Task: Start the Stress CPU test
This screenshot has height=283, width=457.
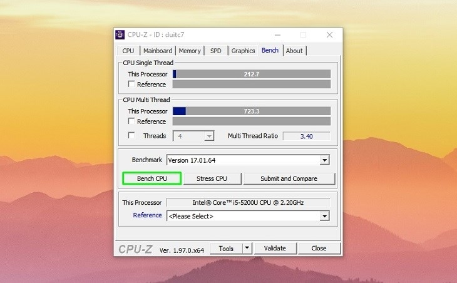Action: pyautogui.click(x=212, y=178)
